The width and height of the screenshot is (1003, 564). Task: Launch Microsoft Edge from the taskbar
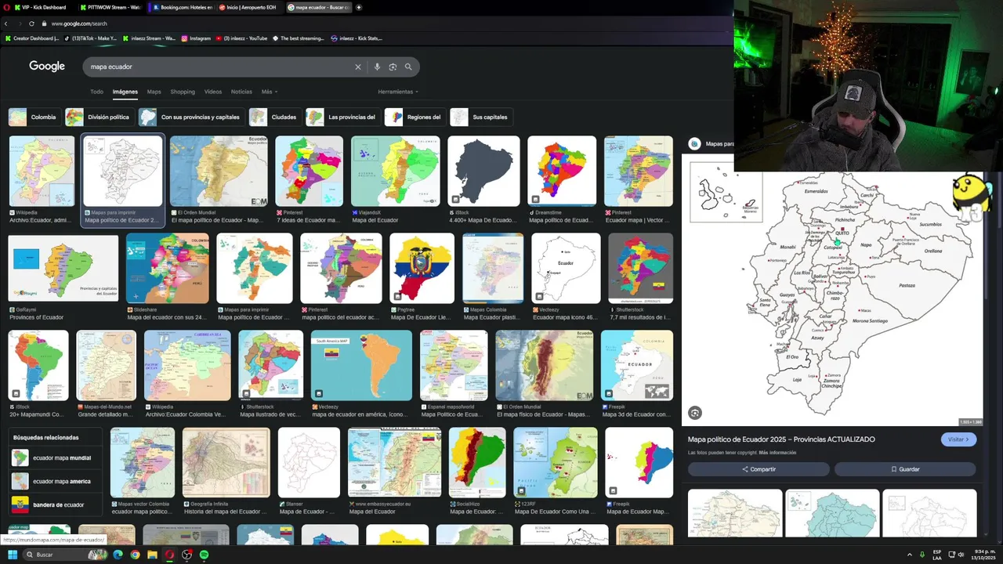(x=118, y=555)
